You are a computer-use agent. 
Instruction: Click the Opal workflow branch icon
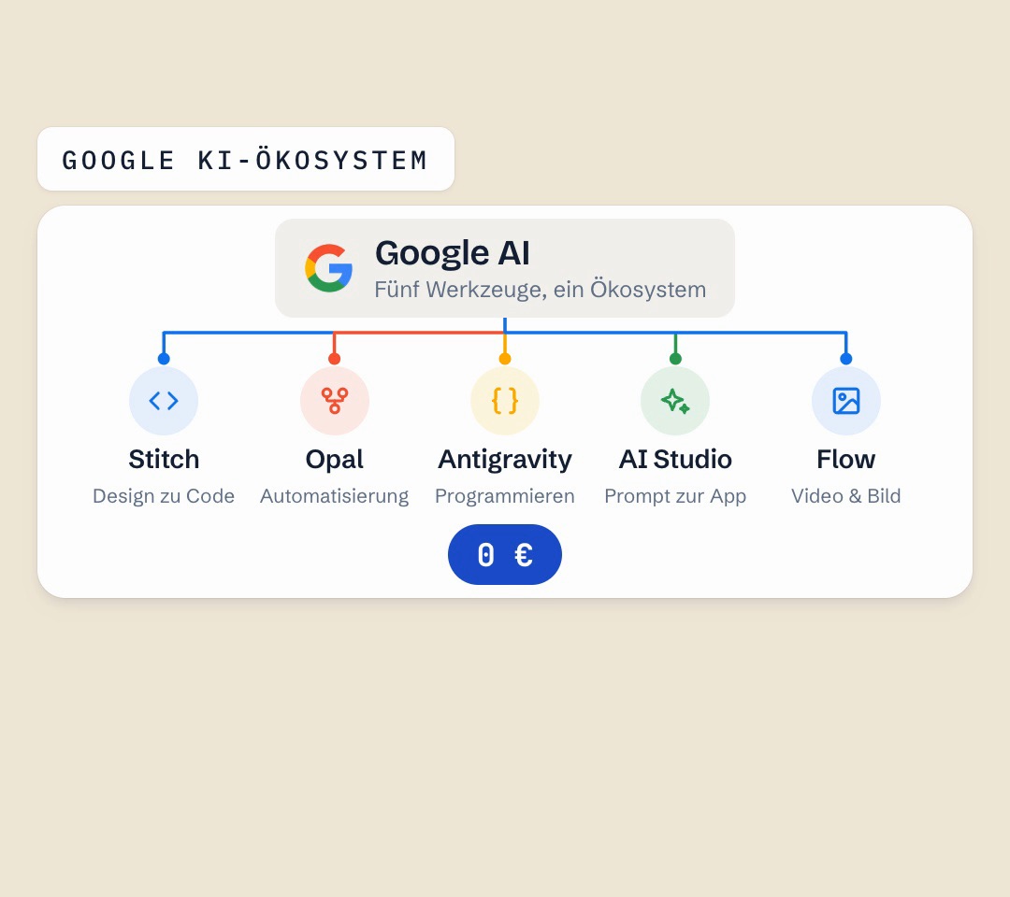click(x=334, y=401)
